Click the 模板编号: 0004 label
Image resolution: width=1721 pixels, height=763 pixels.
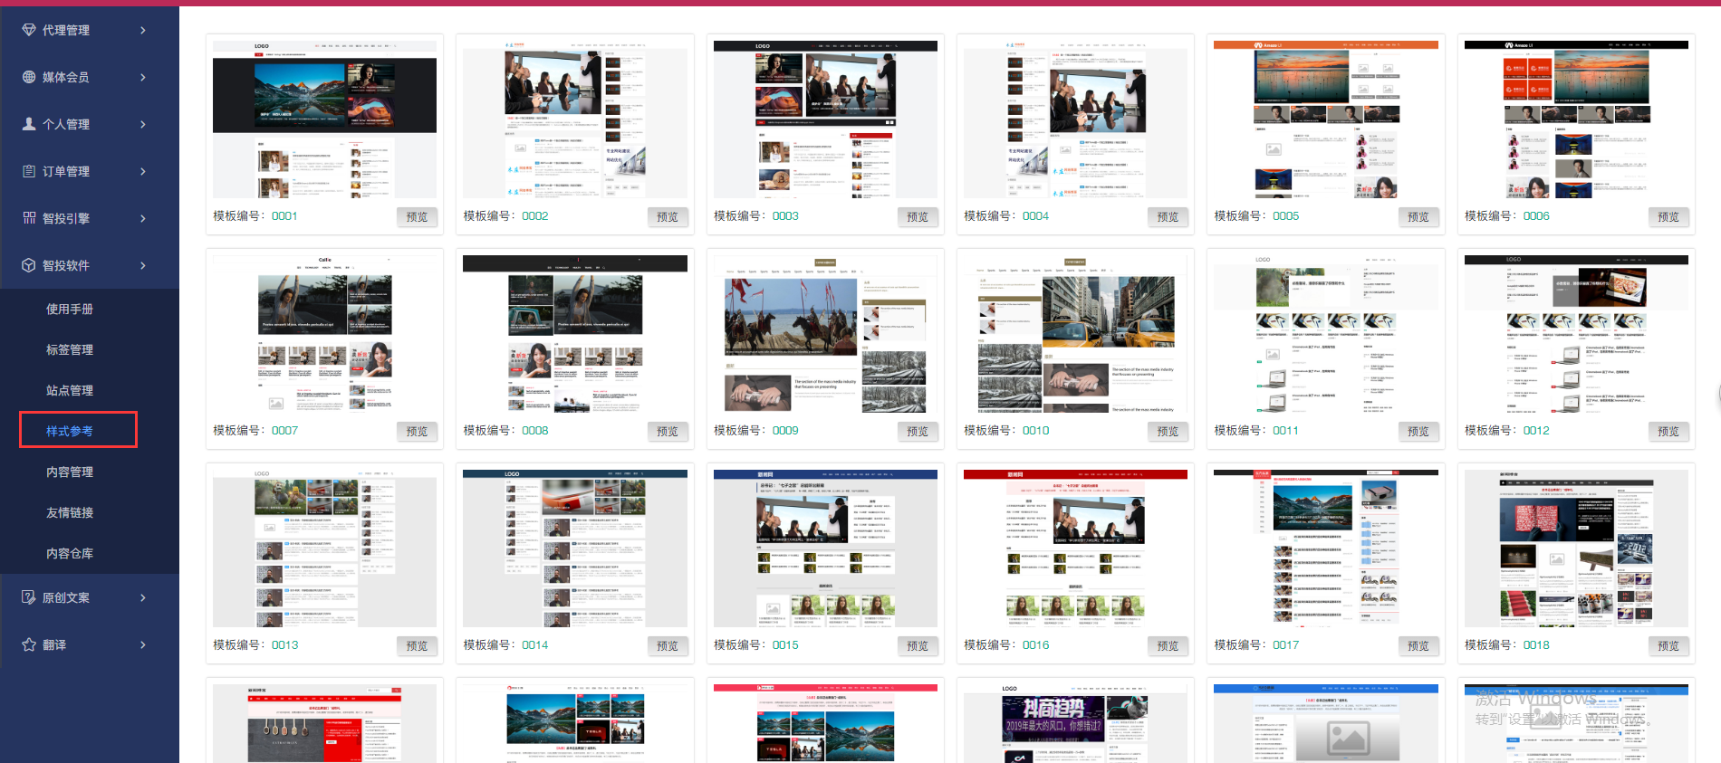pos(1006,216)
